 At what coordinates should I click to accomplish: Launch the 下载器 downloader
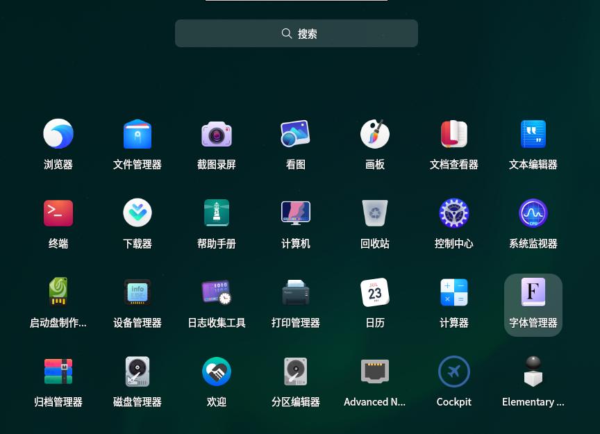click(137, 213)
